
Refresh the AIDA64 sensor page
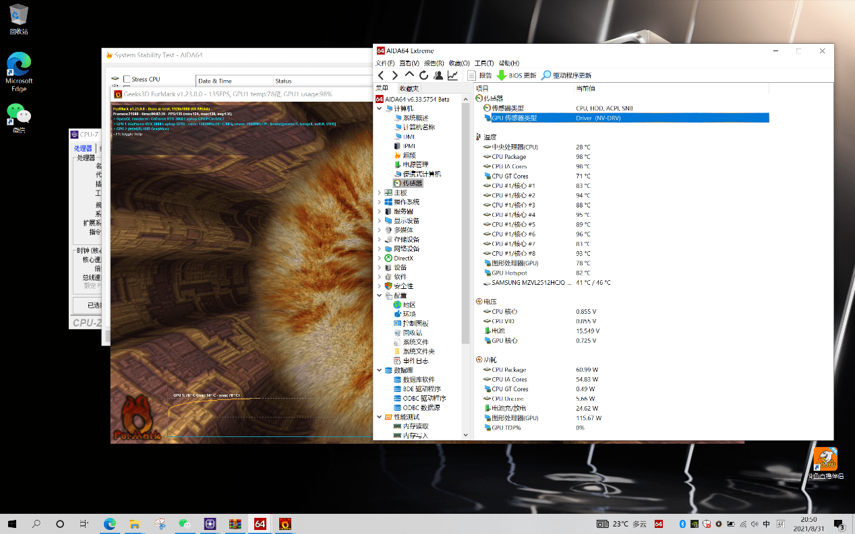pos(423,75)
